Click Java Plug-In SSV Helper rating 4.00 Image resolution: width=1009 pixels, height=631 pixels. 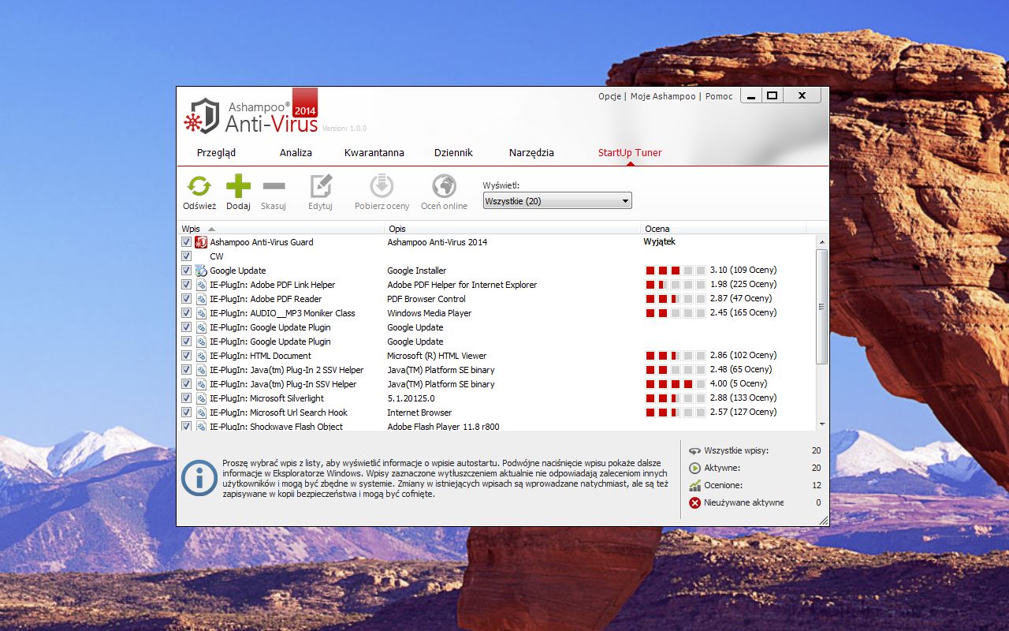click(676, 384)
